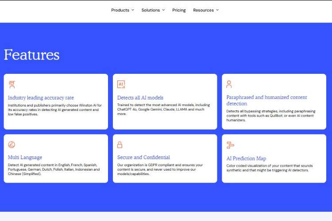Click the large Features section heading

pyautogui.click(x=31, y=55)
